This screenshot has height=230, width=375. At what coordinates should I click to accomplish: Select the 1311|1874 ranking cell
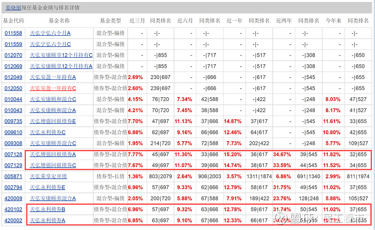pos(259,176)
